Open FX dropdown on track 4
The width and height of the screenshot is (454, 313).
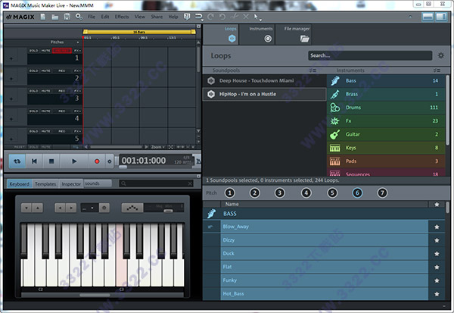(x=77, y=111)
